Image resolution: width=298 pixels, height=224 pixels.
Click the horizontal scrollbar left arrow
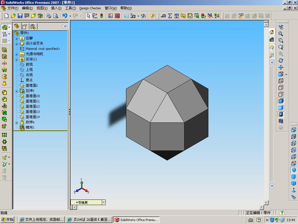pos(75,207)
